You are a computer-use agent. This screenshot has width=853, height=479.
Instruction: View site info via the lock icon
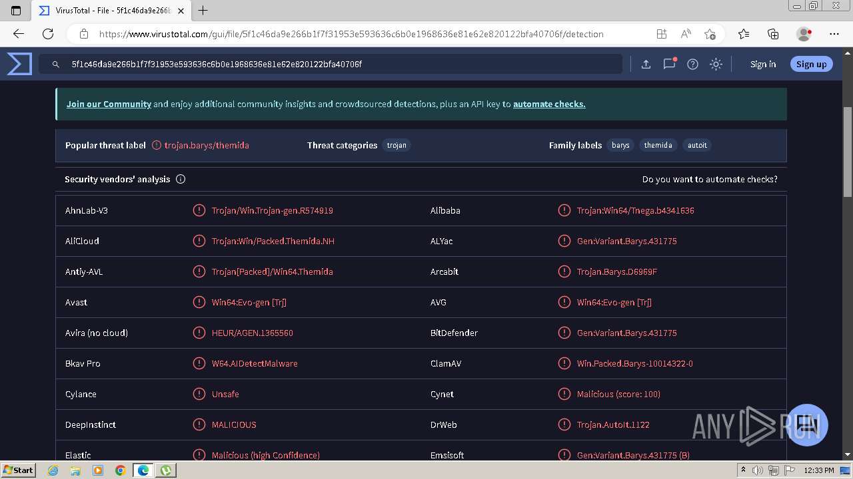point(84,34)
